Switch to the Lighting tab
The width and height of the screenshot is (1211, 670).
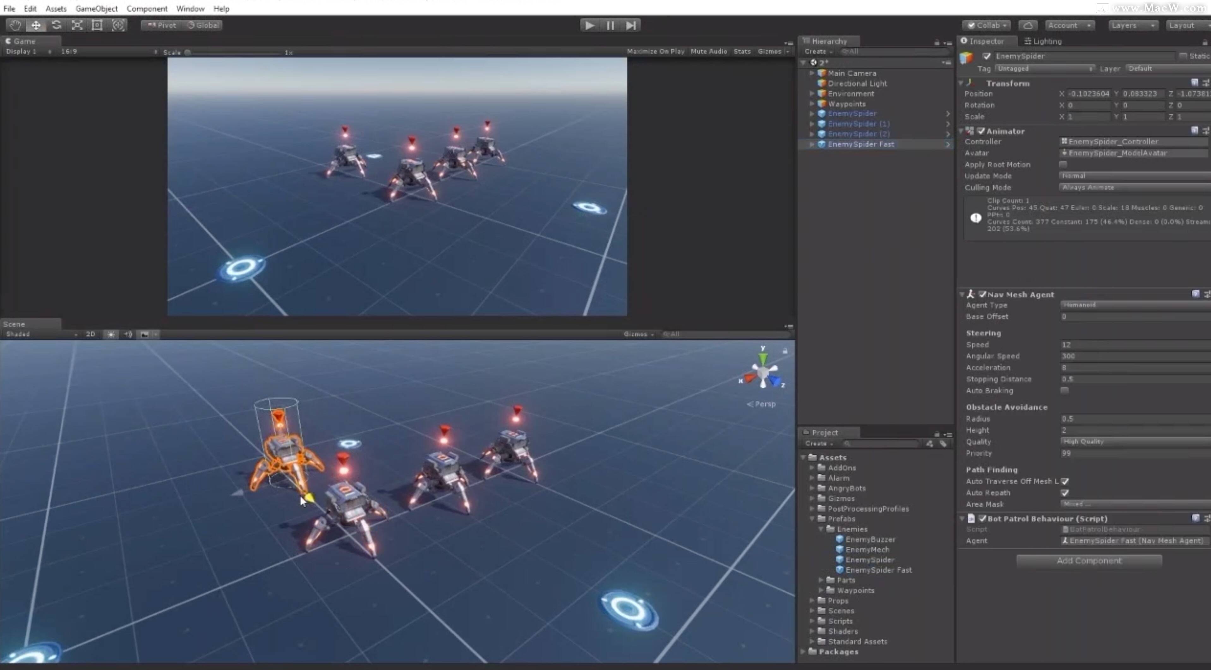coord(1043,41)
